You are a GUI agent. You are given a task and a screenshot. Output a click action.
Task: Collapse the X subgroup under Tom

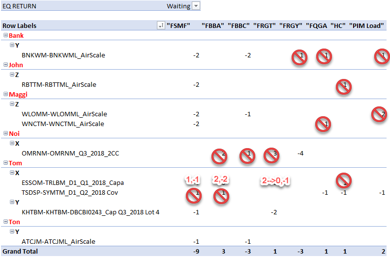pos(12,173)
